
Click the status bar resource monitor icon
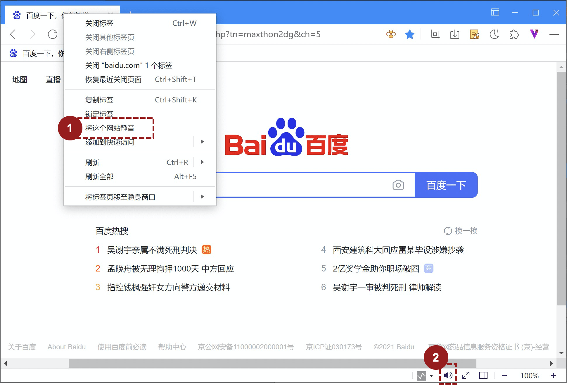tap(421, 376)
